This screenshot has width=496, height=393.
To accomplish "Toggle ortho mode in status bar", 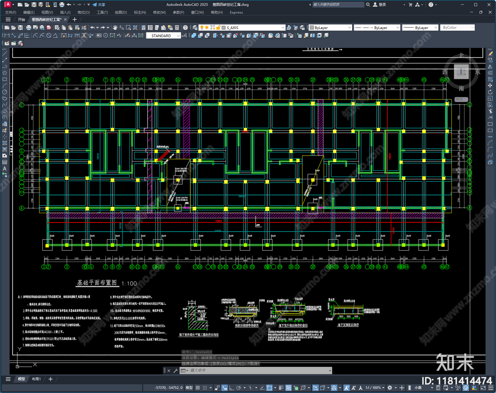I will point(231,388).
